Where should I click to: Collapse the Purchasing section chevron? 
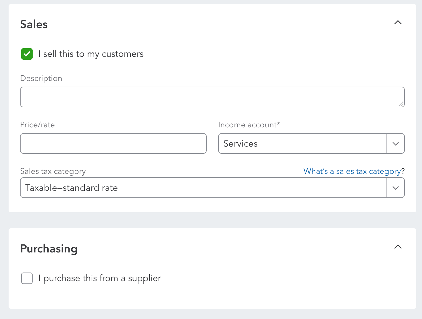[398, 247]
